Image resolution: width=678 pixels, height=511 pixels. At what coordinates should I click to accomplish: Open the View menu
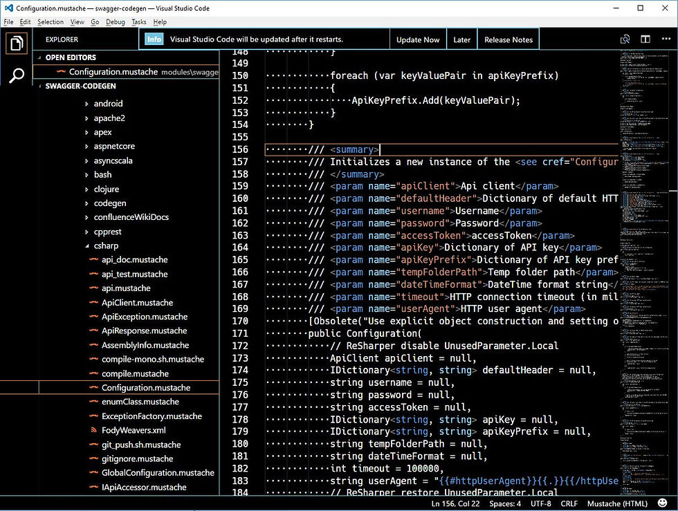[x=77, y=22]
